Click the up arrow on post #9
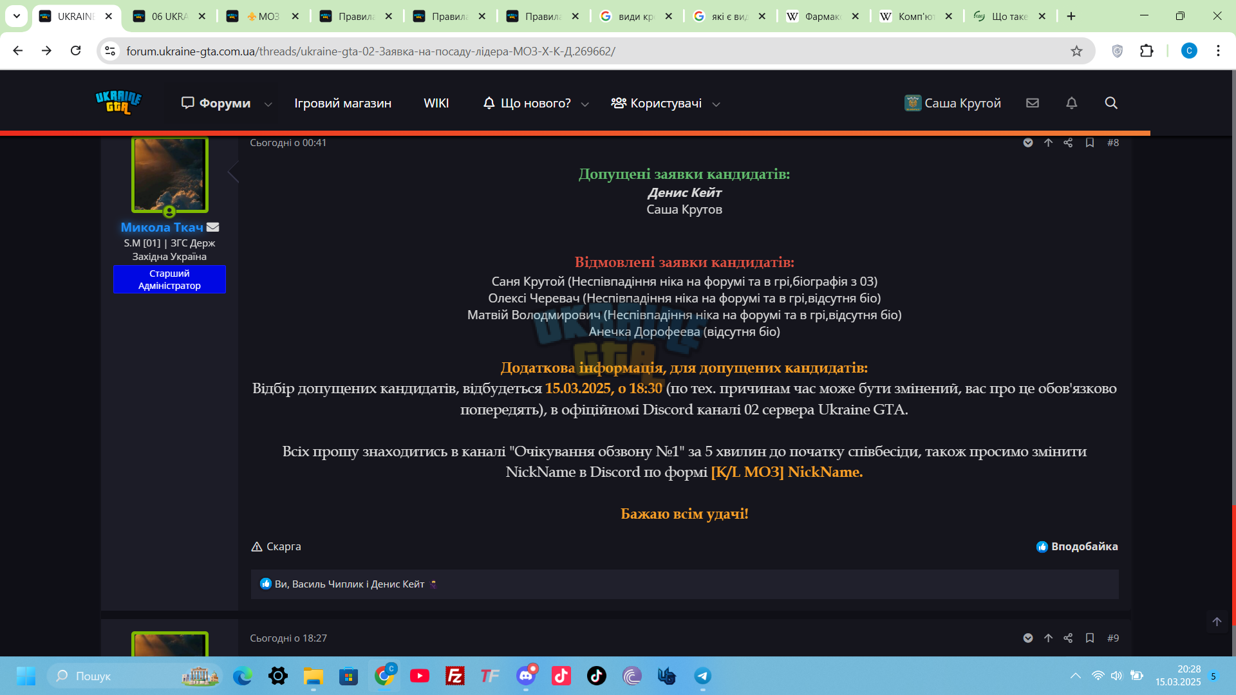Viewport: 1236px width, 695px height. click(1048, 638)
